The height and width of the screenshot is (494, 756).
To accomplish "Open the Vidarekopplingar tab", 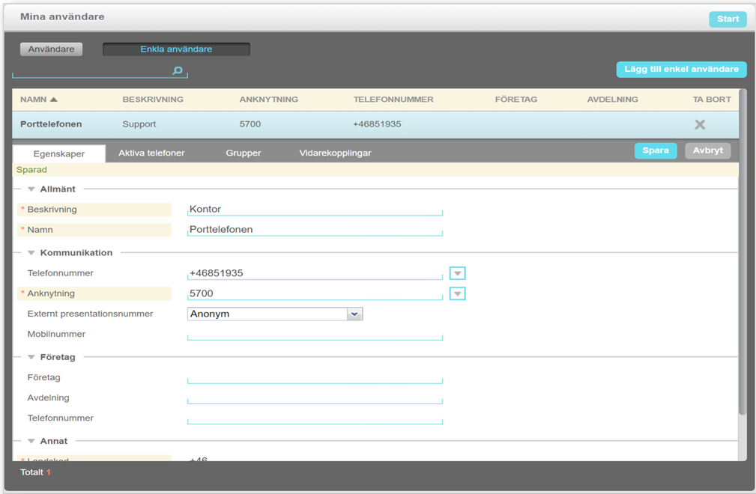I will (x=335, y=153).
